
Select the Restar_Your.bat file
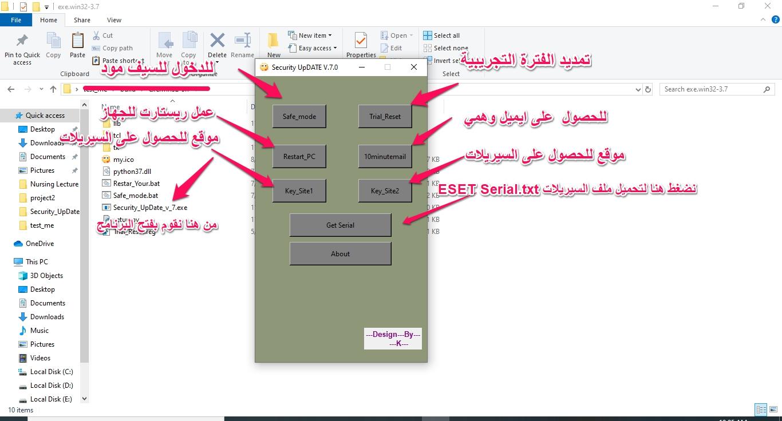[x=131, y=183]
